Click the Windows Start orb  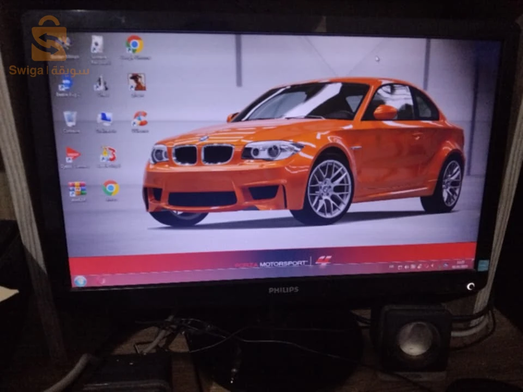80,281
